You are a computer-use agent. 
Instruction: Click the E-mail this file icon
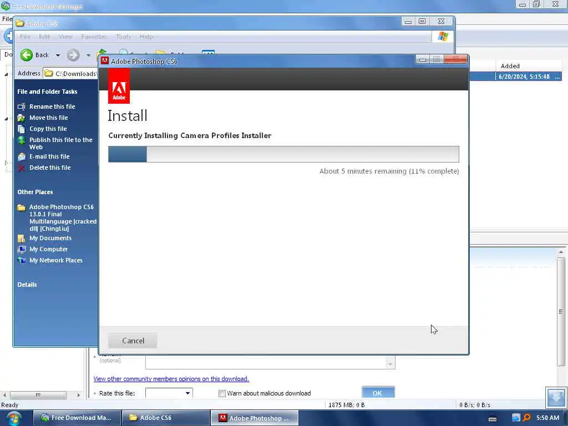pyautogui.click(x=22, y=157)
